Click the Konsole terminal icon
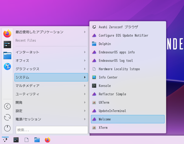184x144 pixels. 94,86
